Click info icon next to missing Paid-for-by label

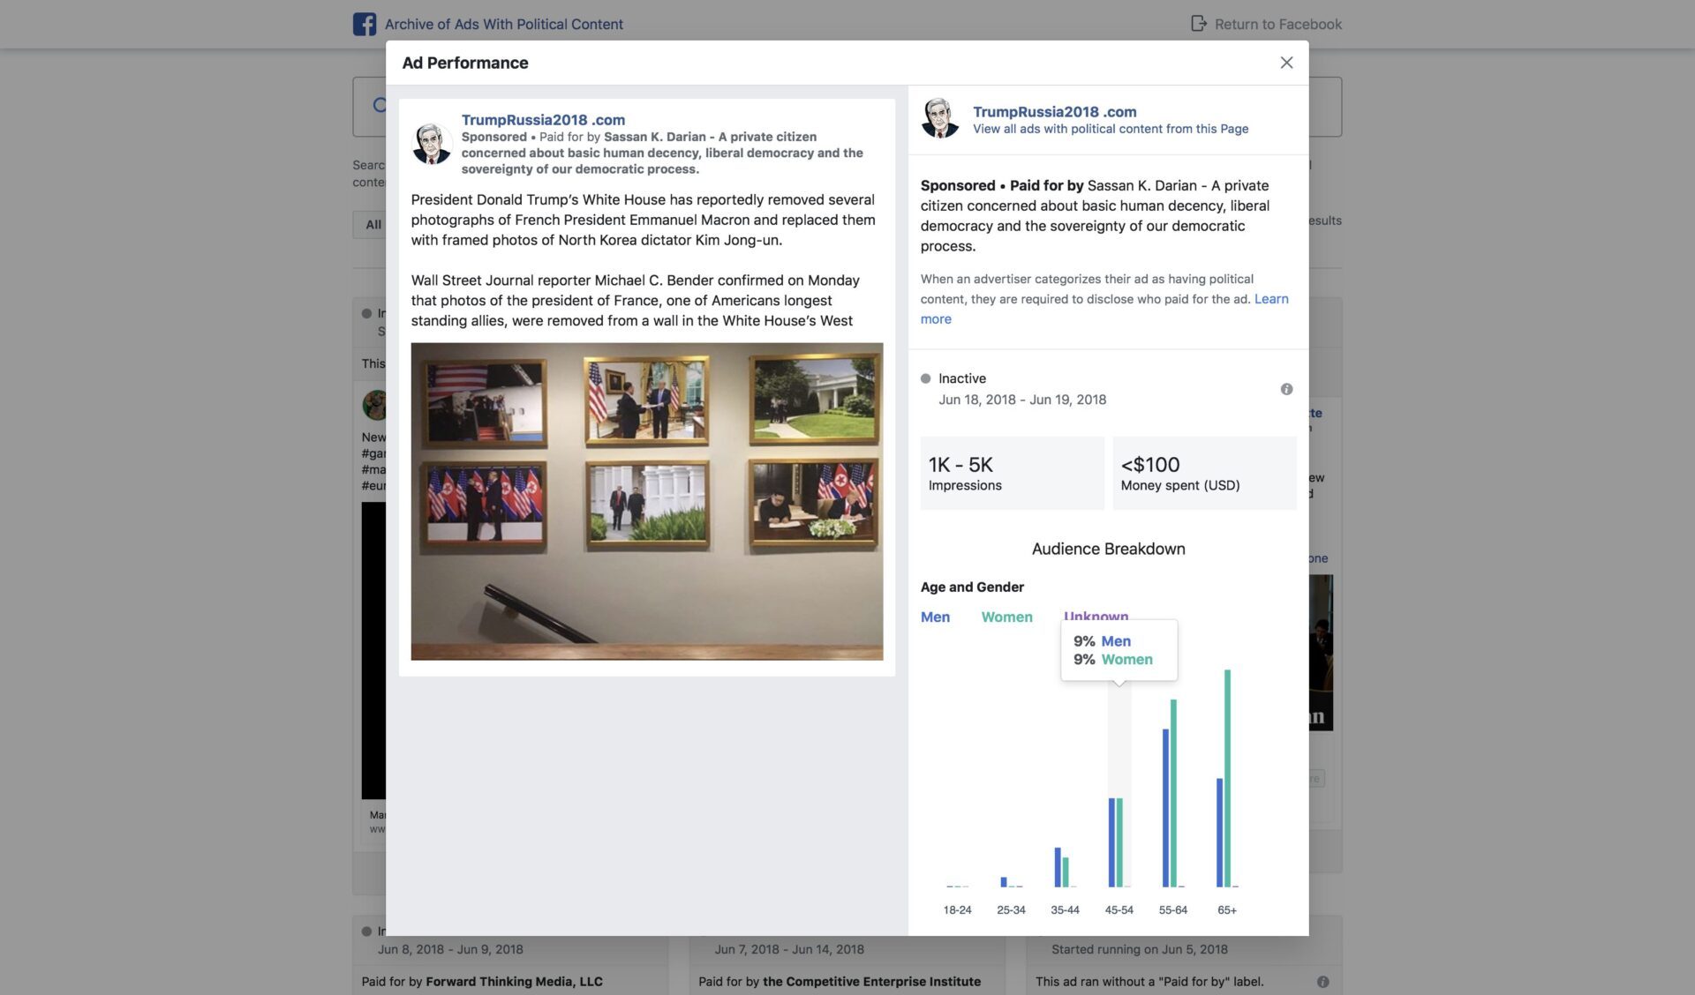(x=1322, y=982)
